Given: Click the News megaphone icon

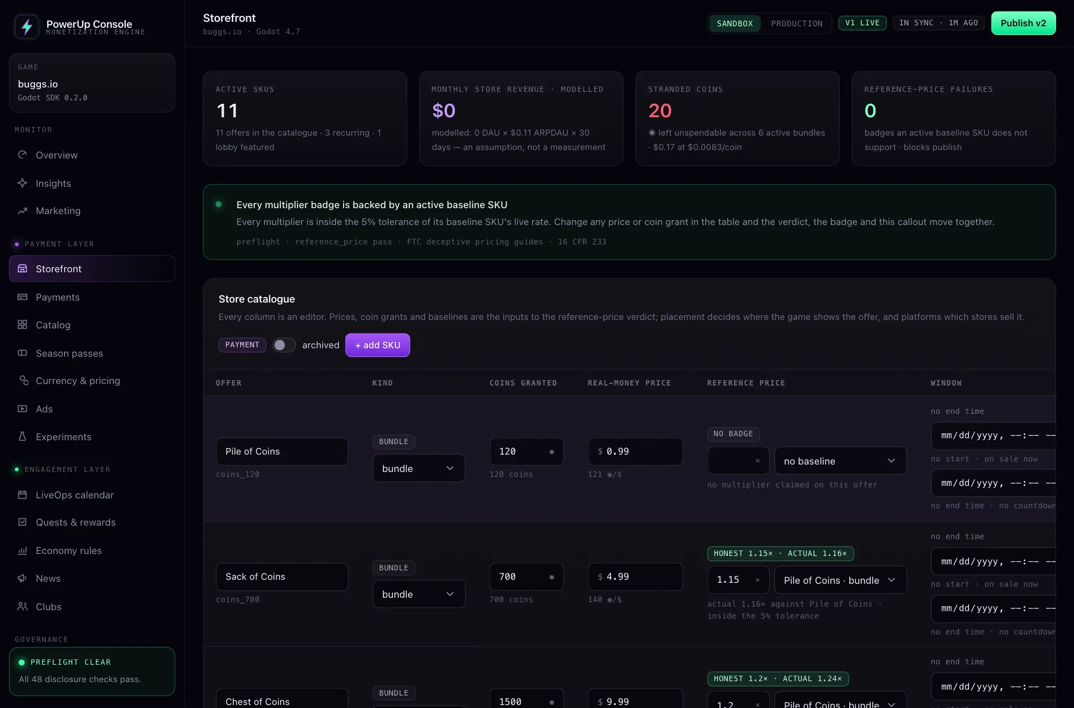Looking at the screenshot, I should 22,578.
